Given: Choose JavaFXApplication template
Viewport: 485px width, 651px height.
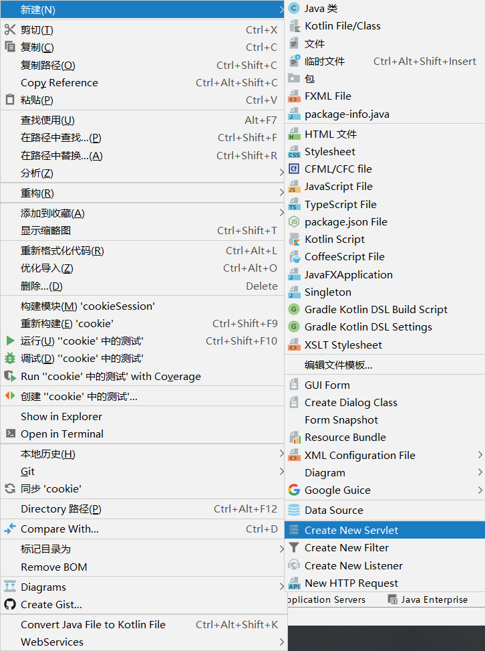Looking at the screenshot, I should click(x=385, y=274).
